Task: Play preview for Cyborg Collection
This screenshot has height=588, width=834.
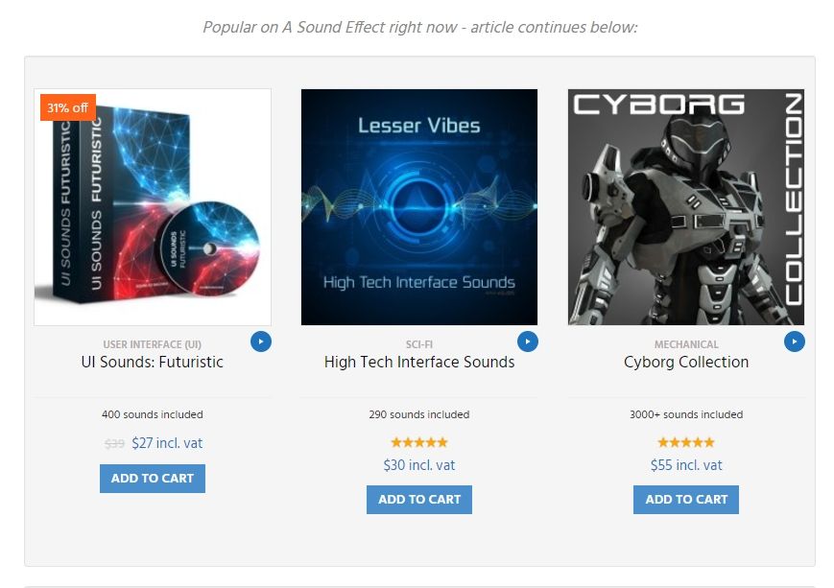Action: pyautogui.click(x=794, y=341)
